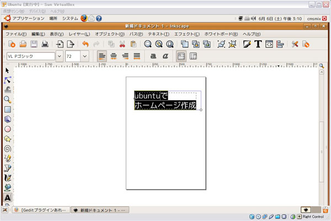Click the vertical scrollbar up arrow
The height and width of the screenshot is (221, 331).
point(322,72)
